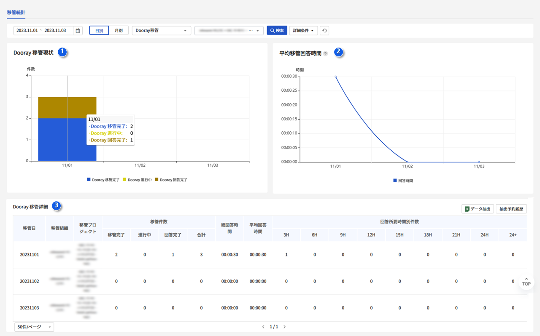Viewport: 540px width, 336px height.
Task: Open the calendar date picker icon
Action: pyautogui.click(x=78, y=31)
